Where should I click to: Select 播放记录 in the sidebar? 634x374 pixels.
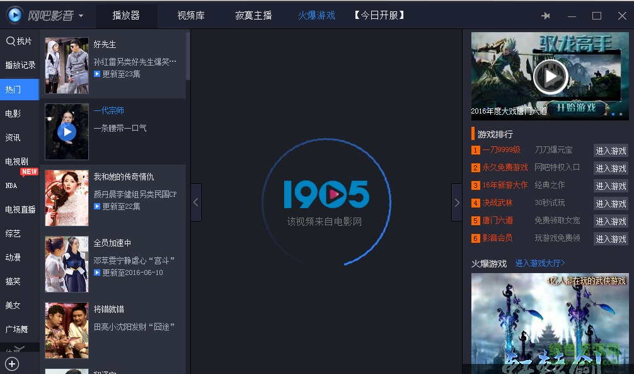click(x=20, y=64)
